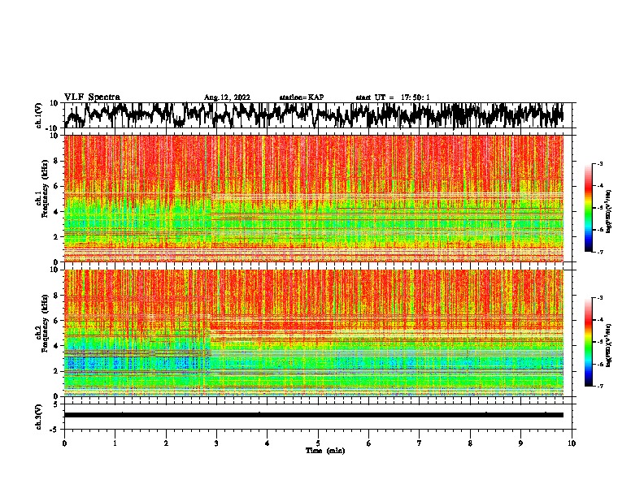The image size is (644, 497).
Task: Click the ch.3(V) flat black trace
Action: tap(314, 415)
